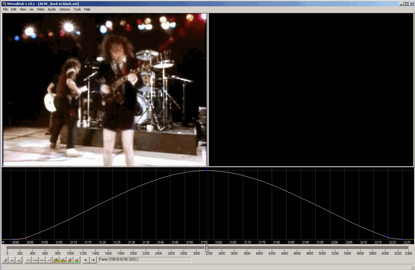Select the red curve point near frame 3095
The height and width of the screenshot is (270, 415).
[26, 238]
